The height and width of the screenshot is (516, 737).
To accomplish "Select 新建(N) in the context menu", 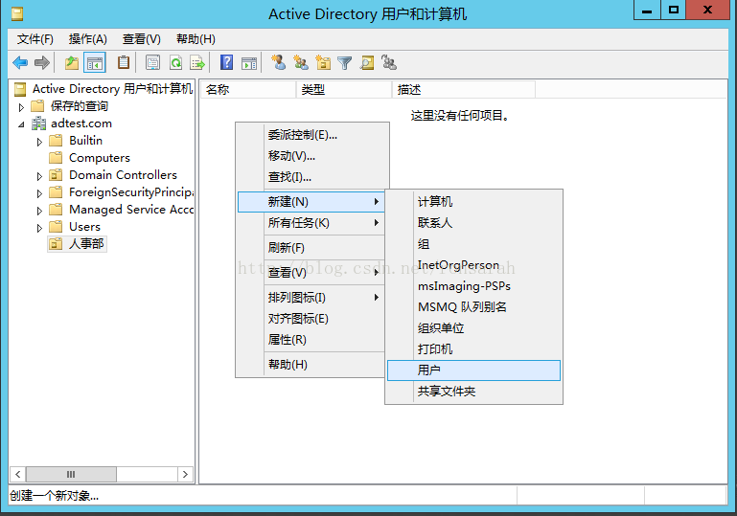I will tap(311, 202).
